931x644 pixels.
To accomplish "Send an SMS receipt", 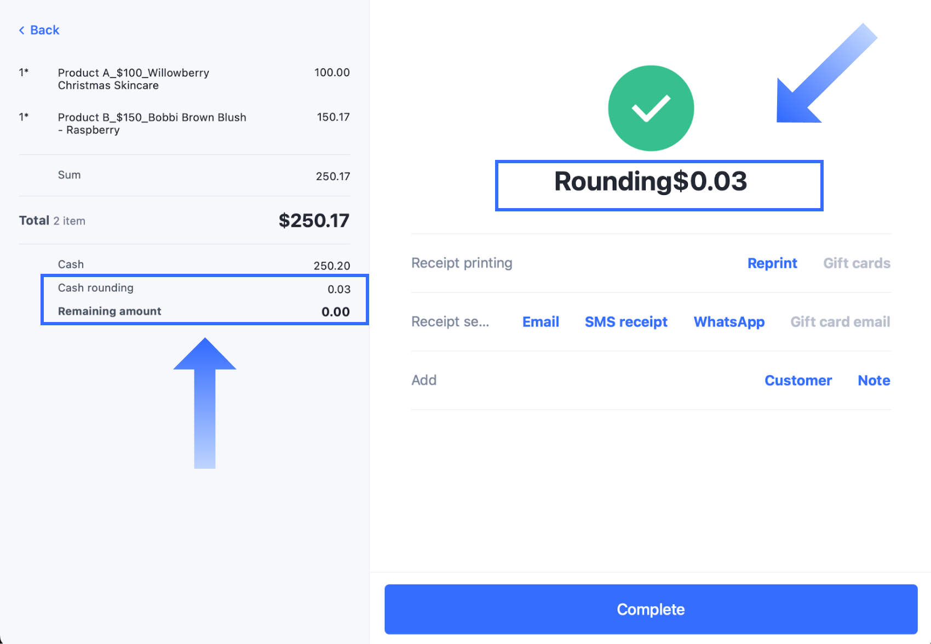I will click(x=626, y=322).
